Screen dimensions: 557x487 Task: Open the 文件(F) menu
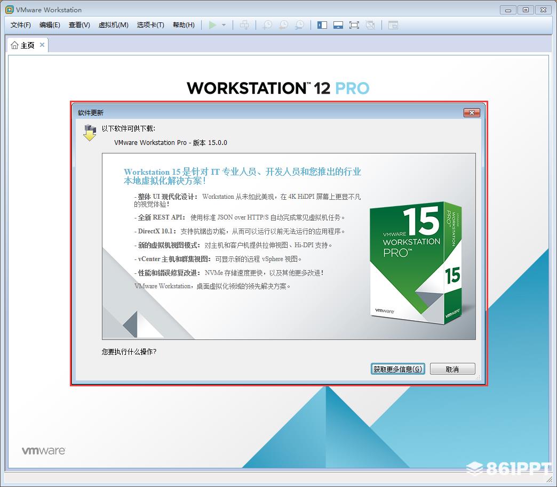21,25
